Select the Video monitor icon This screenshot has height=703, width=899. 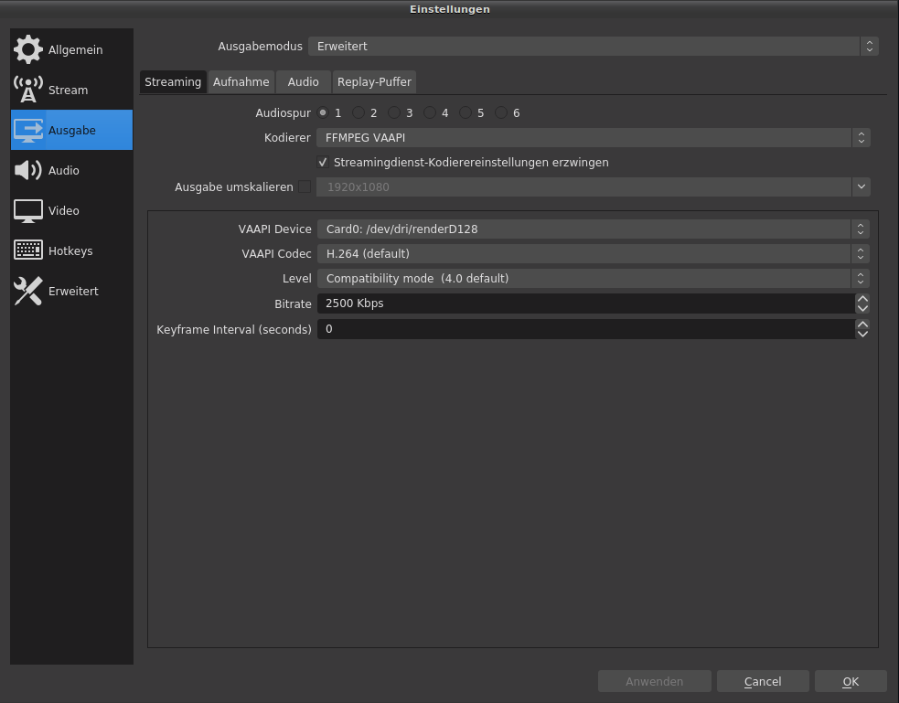click(28, 210)
